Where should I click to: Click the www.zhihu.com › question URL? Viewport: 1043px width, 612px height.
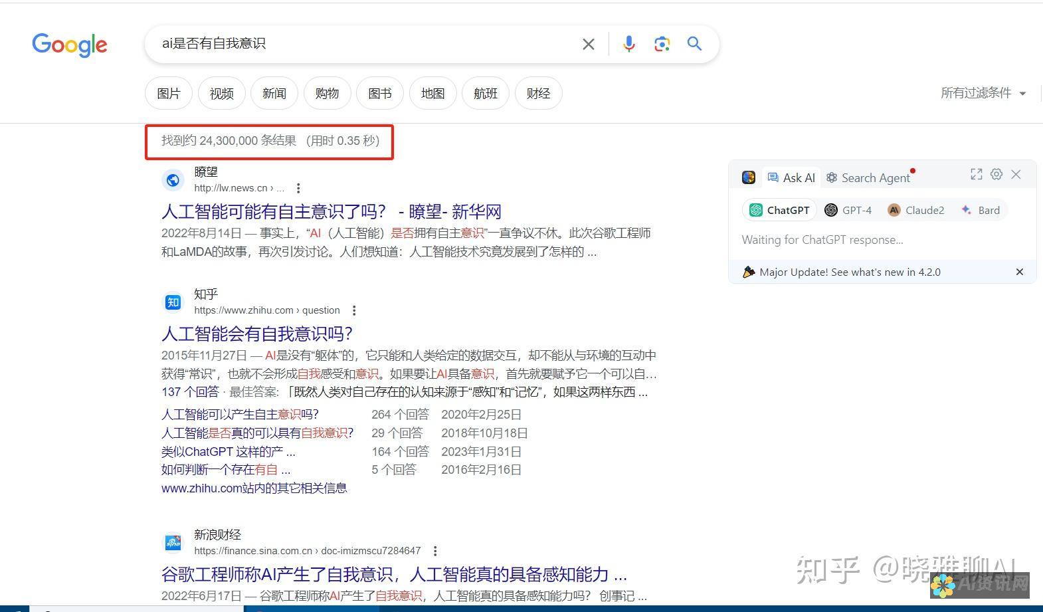[x=267, y=310]
